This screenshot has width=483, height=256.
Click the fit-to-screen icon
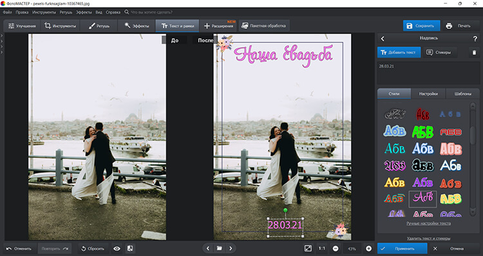308,248
